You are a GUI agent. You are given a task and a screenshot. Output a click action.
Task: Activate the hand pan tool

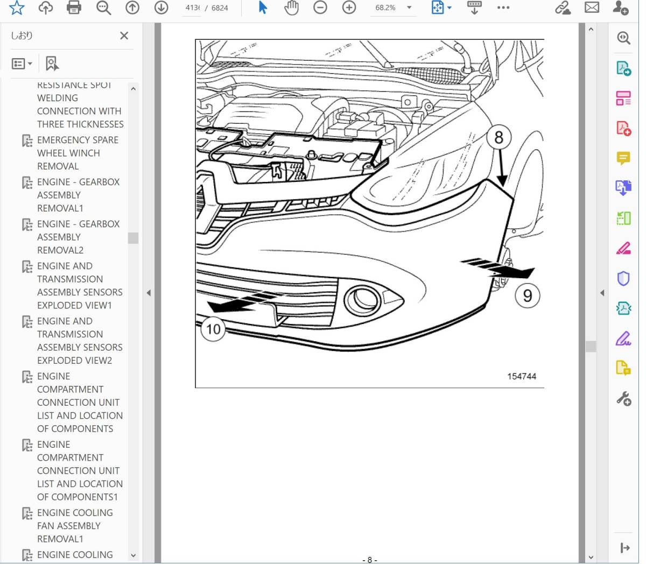[291, 8]
